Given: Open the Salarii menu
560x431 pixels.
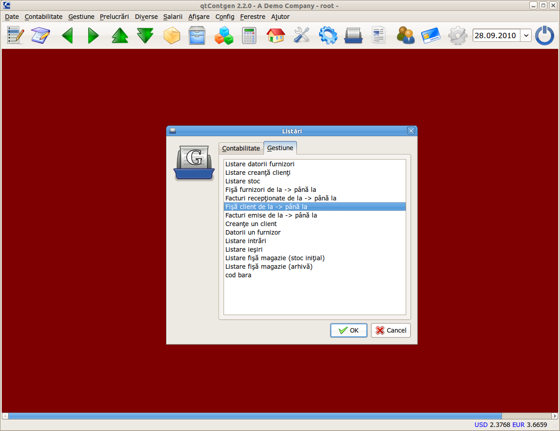Looking at the screenshot, I should coord(173,17).
